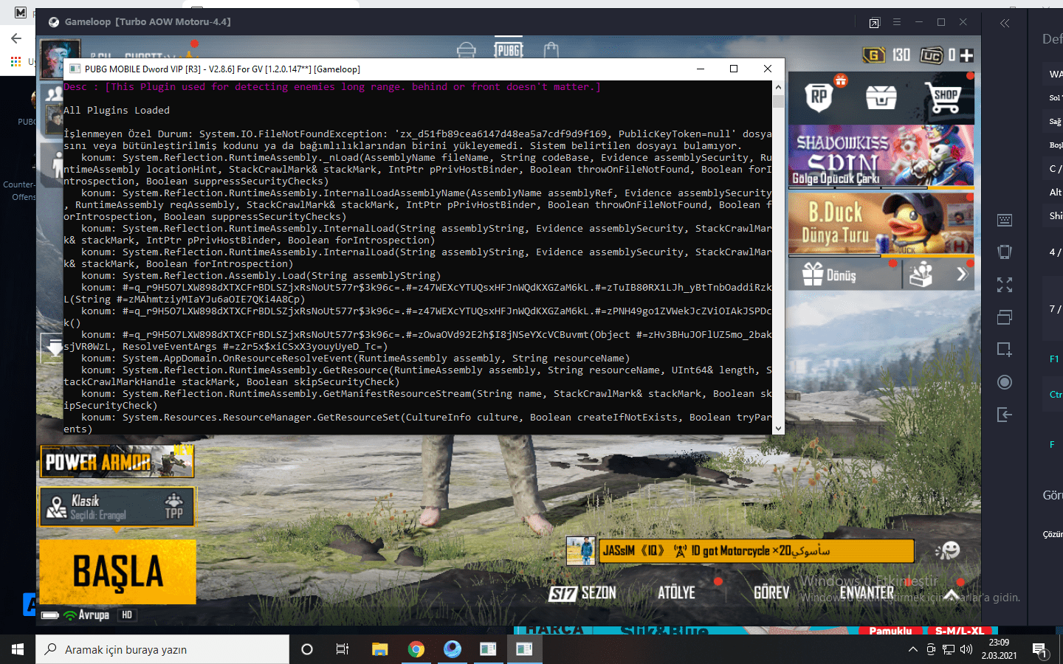Click the JASsIM Motorcycle announcement banner
This screenshot has height=664, width=1063.
(x=756, y=551)
